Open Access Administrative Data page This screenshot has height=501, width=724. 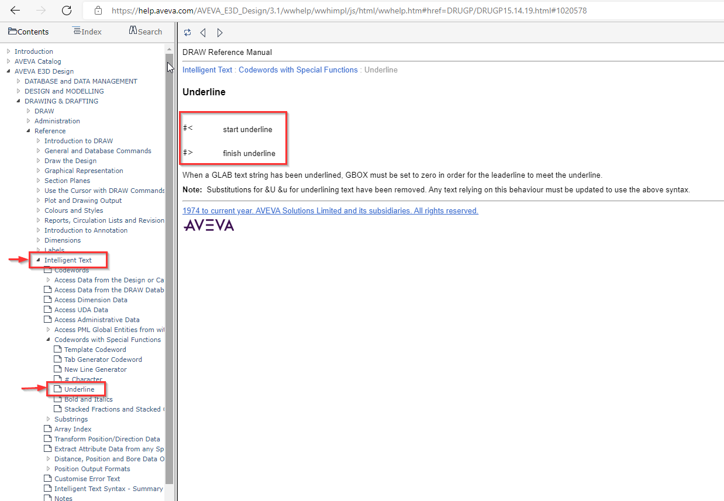click(97, 320)
